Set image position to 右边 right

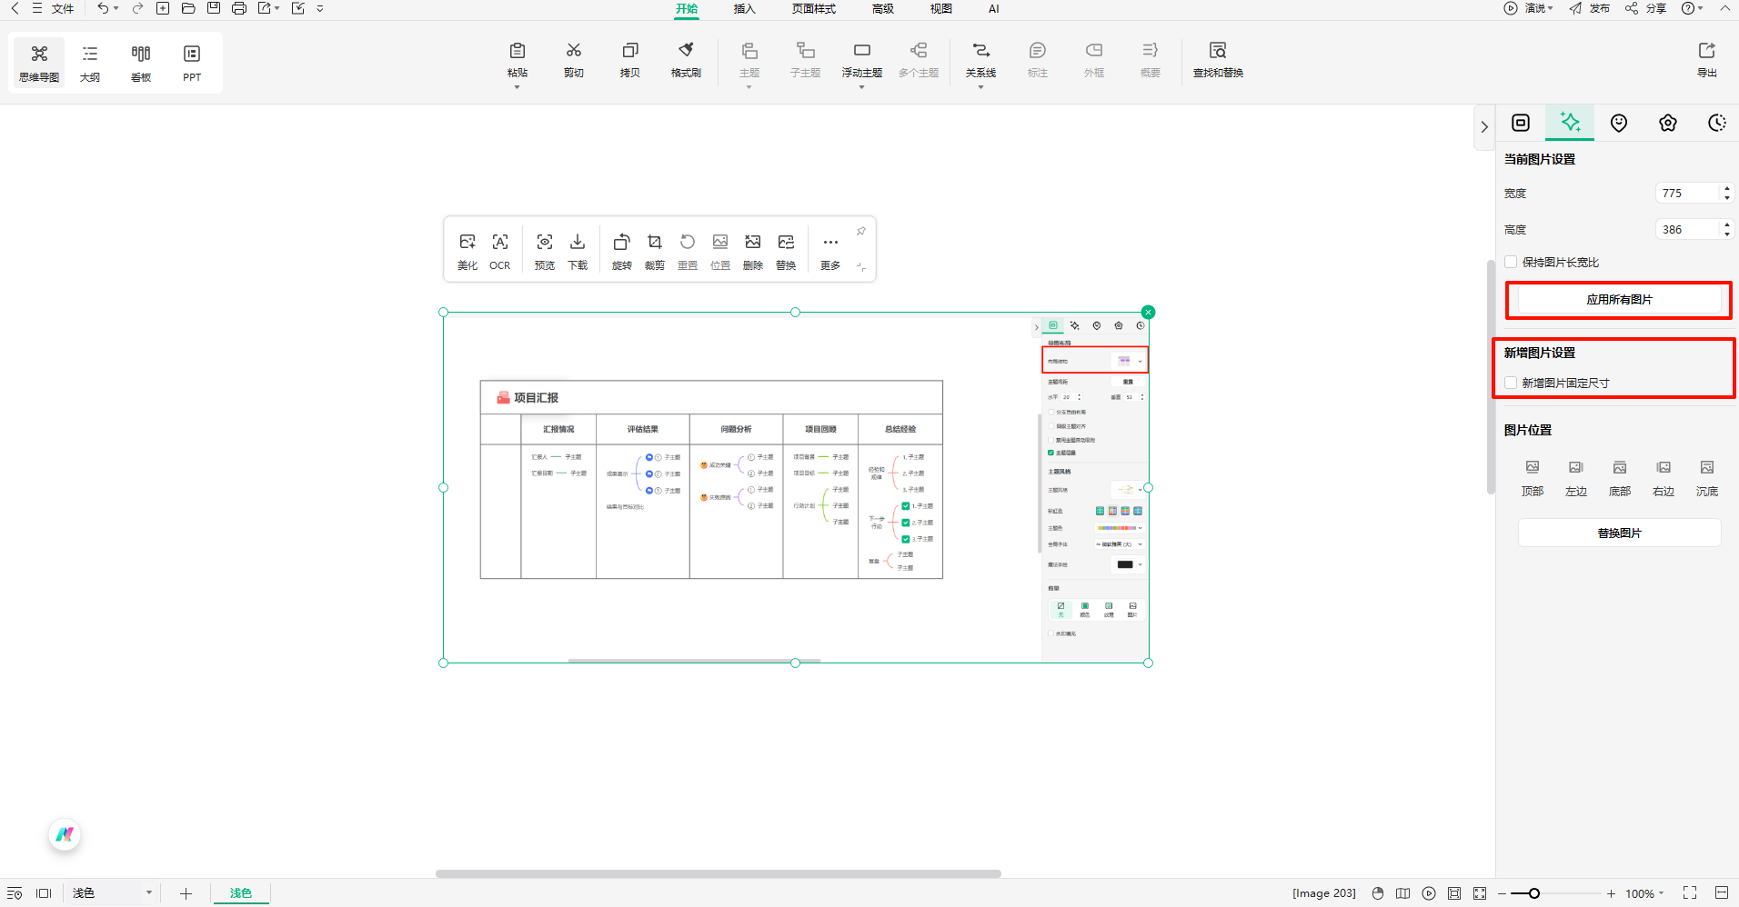(1664, 478)
